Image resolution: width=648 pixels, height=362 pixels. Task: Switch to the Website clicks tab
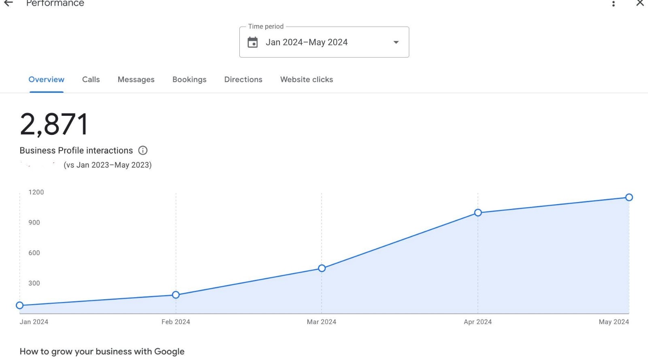pos(307,79)
